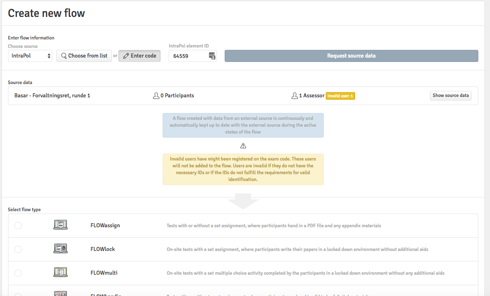The image size is (490, 296).
Task: Click the large down arrow graphic
Action: pyautogui.click(x=243, y=201)
